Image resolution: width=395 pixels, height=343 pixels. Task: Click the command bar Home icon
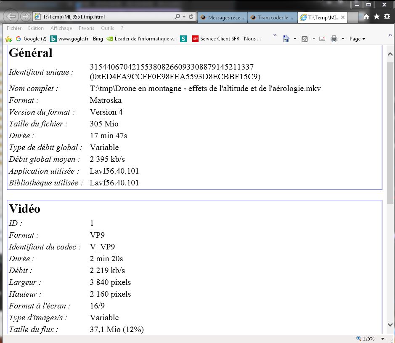pyautogui.click(x=286, y=39)
